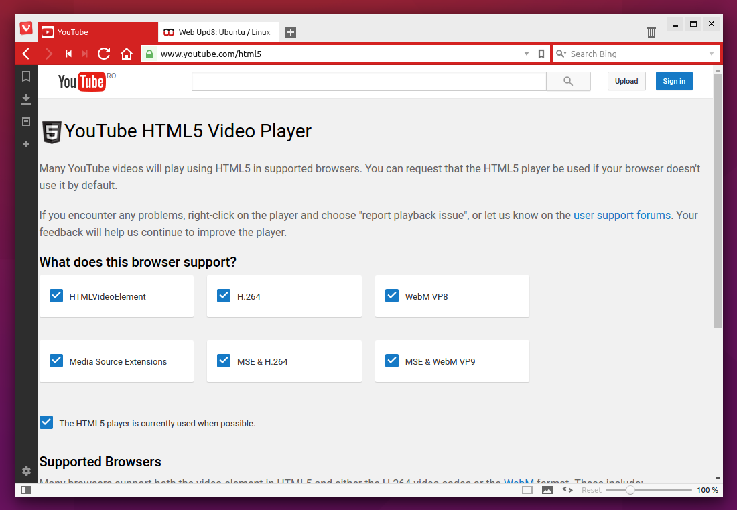
Task: Click the YouTube search input box
Action: (369, 81)
